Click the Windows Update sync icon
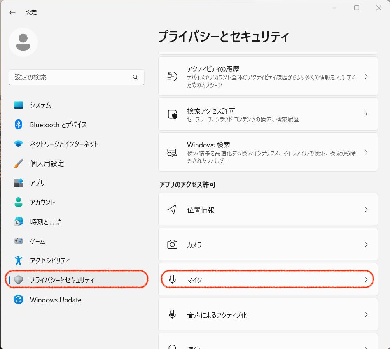Viewport: 390px width, 349px height. click(x=18, y=300)
